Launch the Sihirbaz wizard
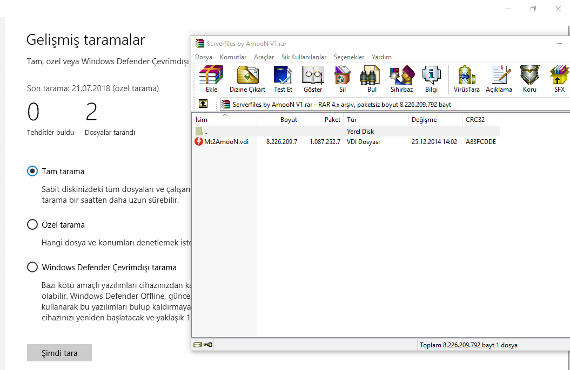Screen dimensions: 570x370 coord(401,79)
